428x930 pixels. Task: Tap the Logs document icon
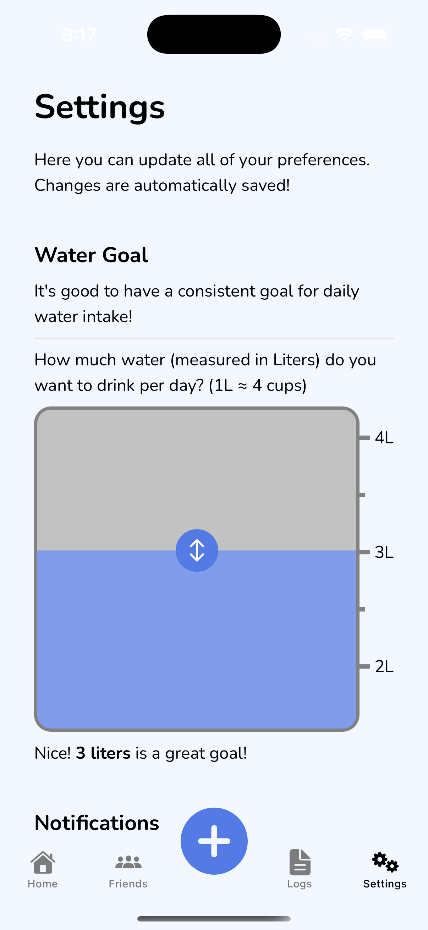300,862
